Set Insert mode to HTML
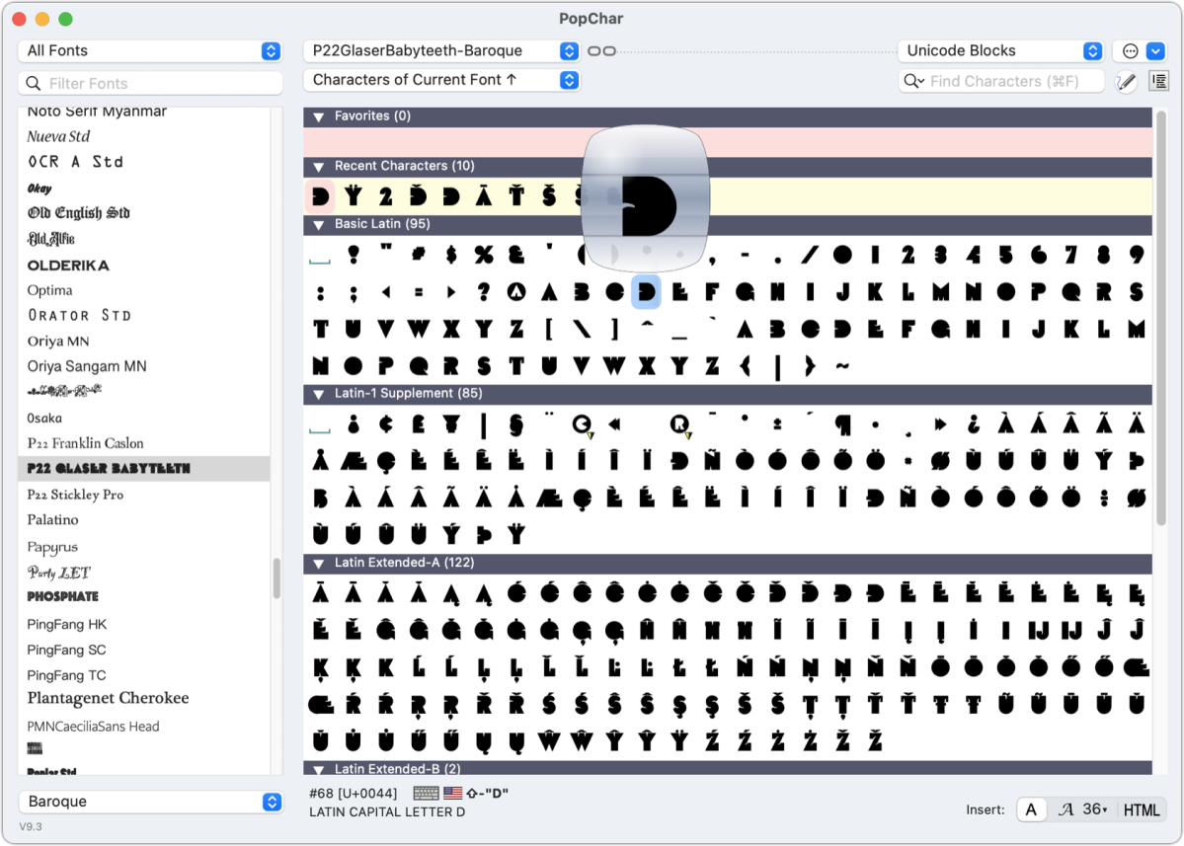Image resolution: width=1184 pixels, height=846 pixels. (1141, 809)
